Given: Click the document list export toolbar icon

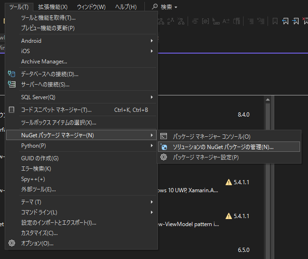Looking at the screenshot, I should 237,21.
